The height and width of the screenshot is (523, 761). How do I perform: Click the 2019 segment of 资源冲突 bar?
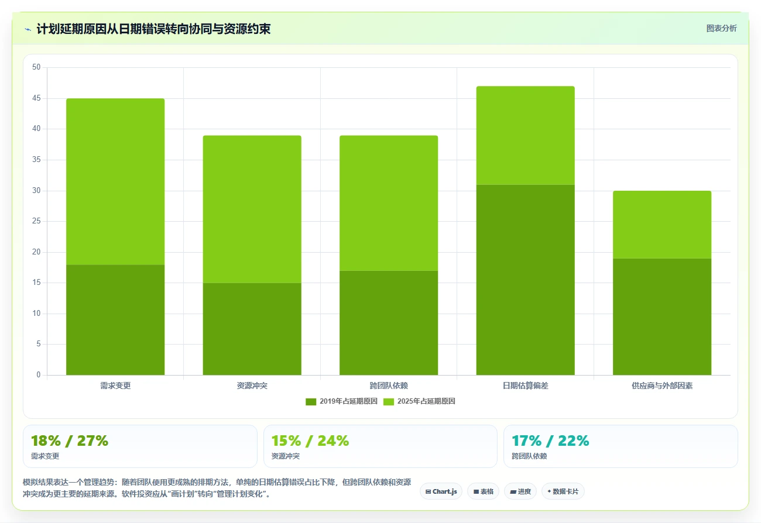pos(252,329)
